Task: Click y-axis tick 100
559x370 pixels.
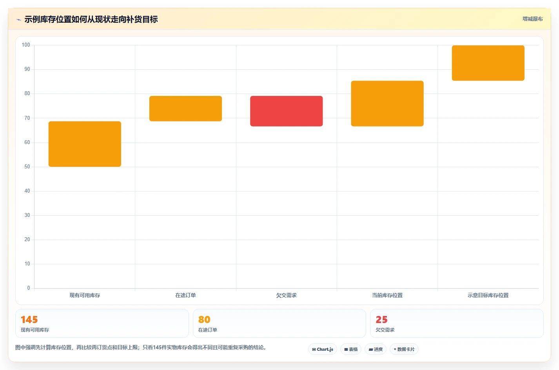Action: 26,45
